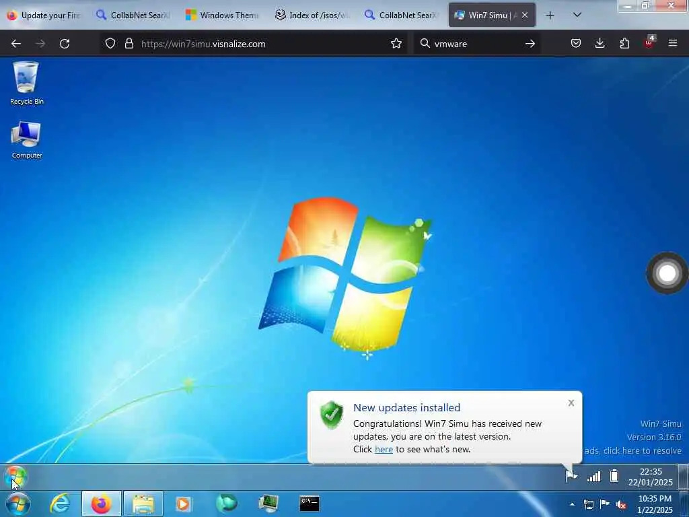Click the browser Forward arrow
This screenshot has height=517, width=689.
pos(40,44)
